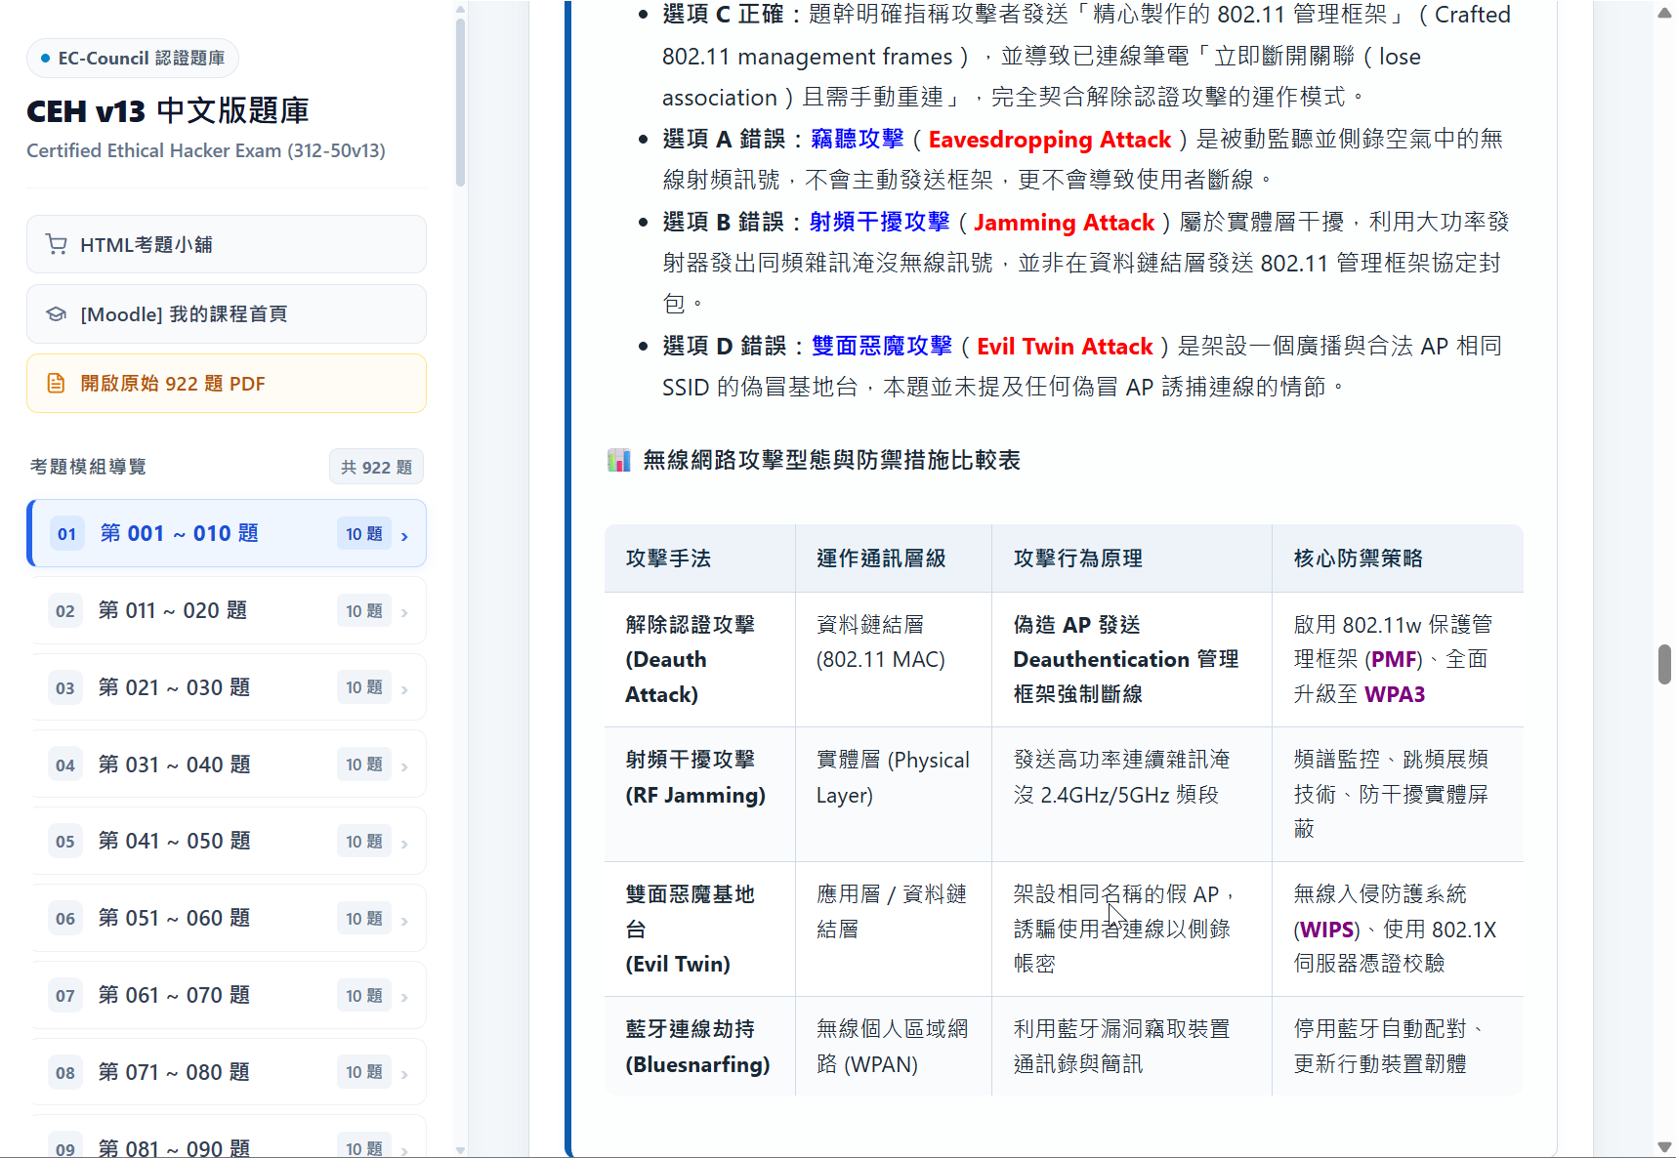Click red Jamming Attack text
The width and height of the screenshot is (1676, 1158).
pyautogui.click(x=1065, y=223)
